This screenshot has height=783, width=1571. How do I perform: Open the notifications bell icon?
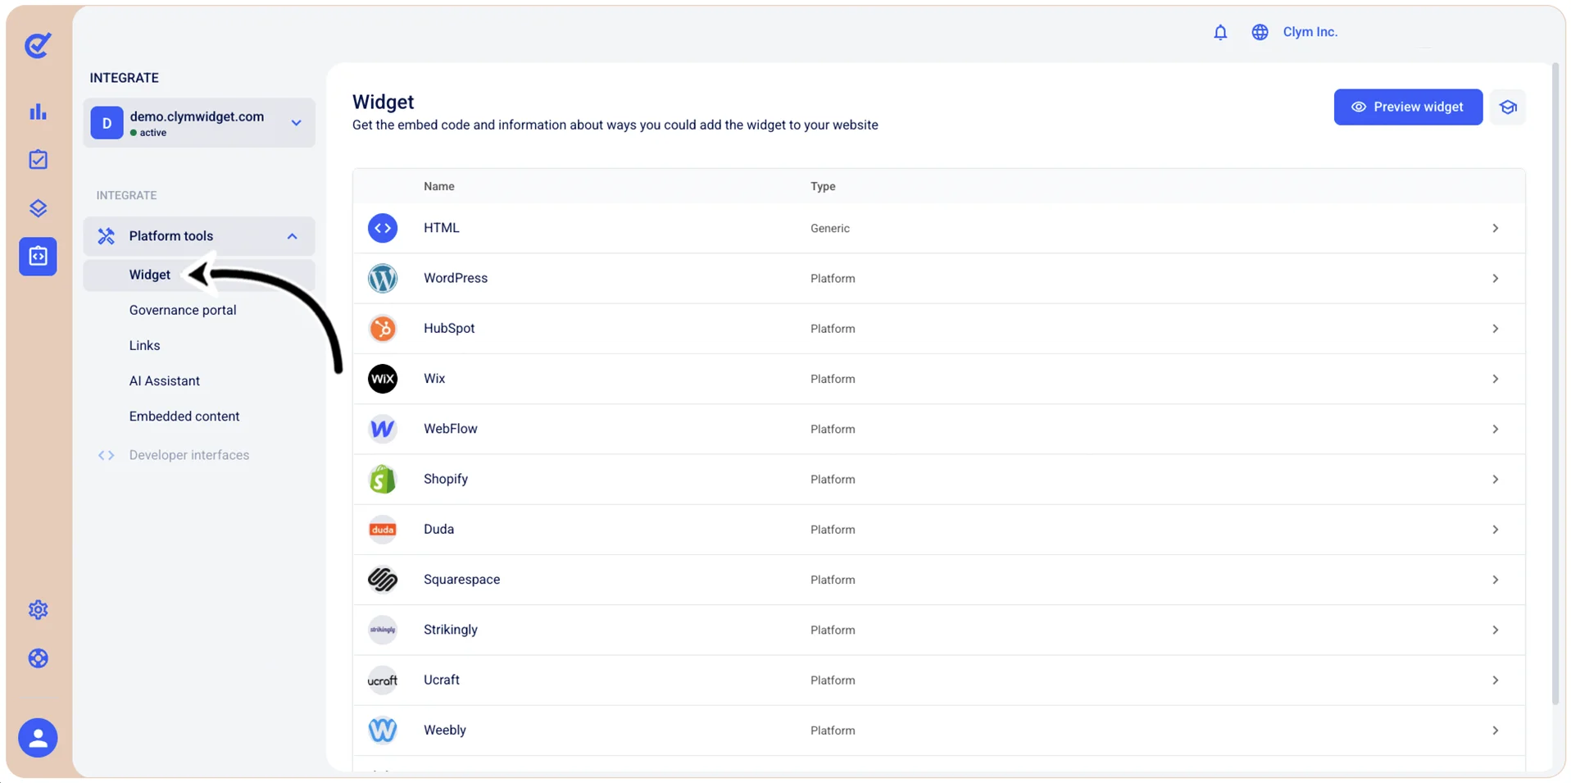click(1220, 32)
